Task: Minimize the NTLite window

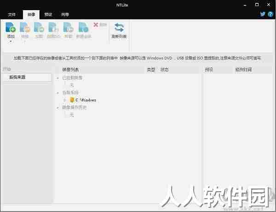Action: pyautogui.click(x=245, y=5)
